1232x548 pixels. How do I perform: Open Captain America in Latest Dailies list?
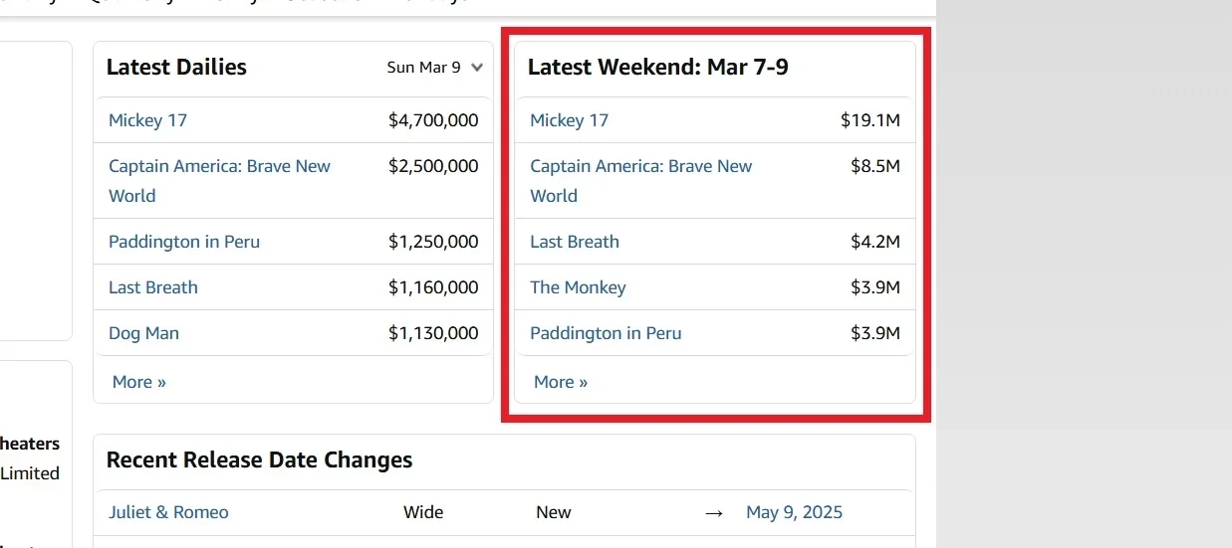point(219,166)
